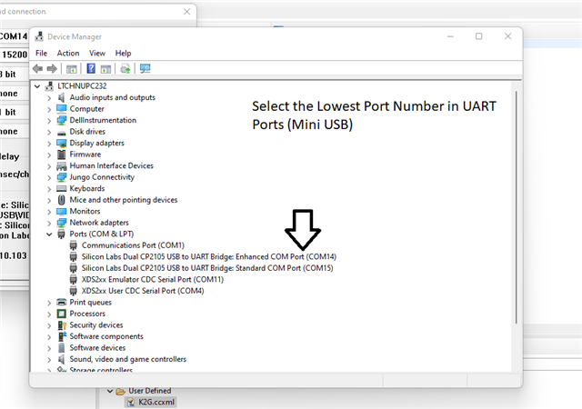Screen dimensions: 582x409
Task: Click the Display adapters category icon
Action: click(x=61, y=144)
